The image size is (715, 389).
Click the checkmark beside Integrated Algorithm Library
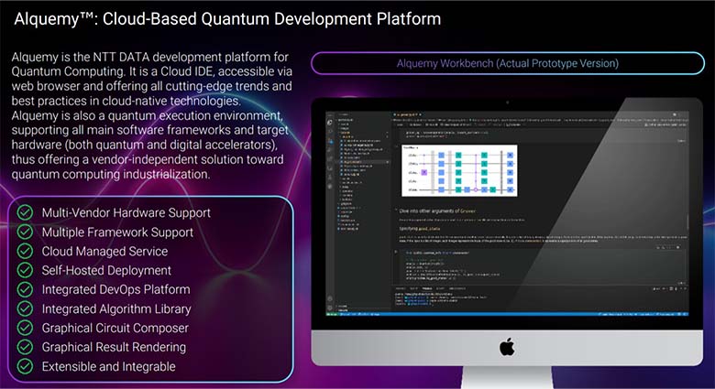pos(26,309)
